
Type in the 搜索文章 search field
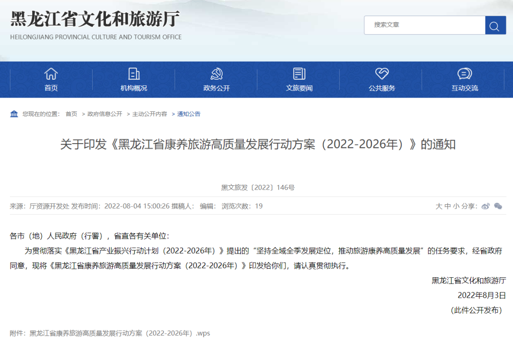[x=424, y=25]
